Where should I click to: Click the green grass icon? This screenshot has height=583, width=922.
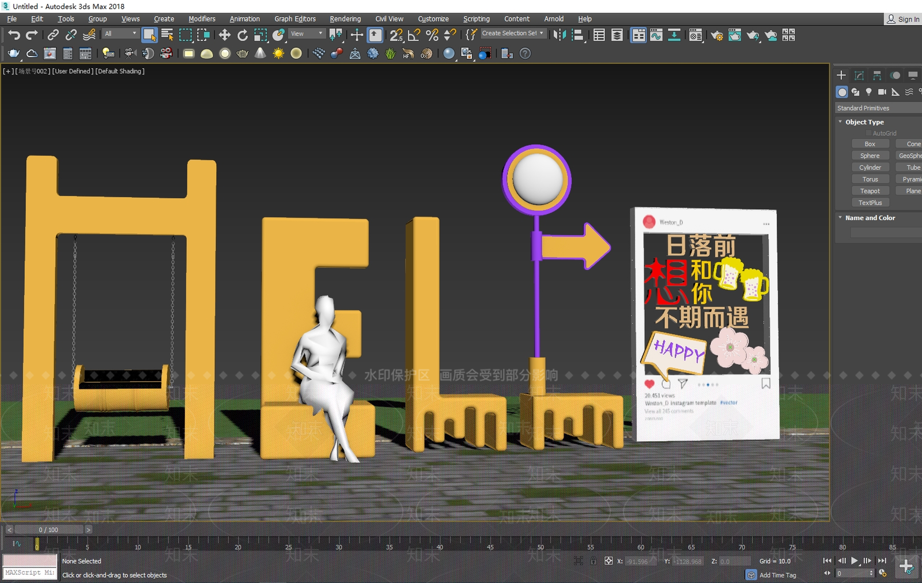(390, 54)
